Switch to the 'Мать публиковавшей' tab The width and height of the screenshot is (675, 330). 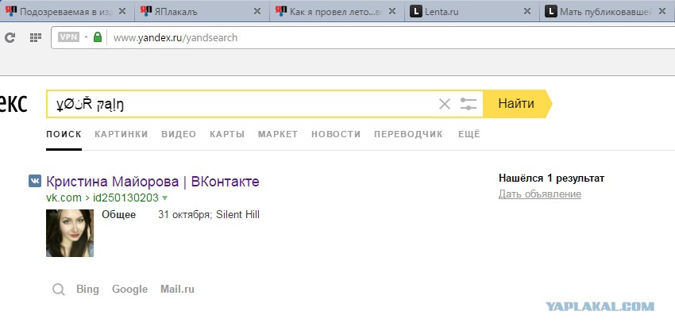(x=607, y=12)
